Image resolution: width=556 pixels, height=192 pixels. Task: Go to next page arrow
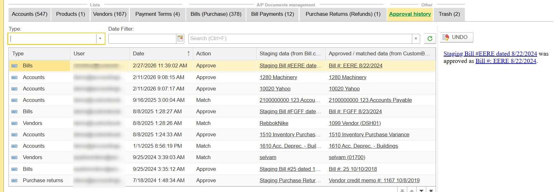421,190
